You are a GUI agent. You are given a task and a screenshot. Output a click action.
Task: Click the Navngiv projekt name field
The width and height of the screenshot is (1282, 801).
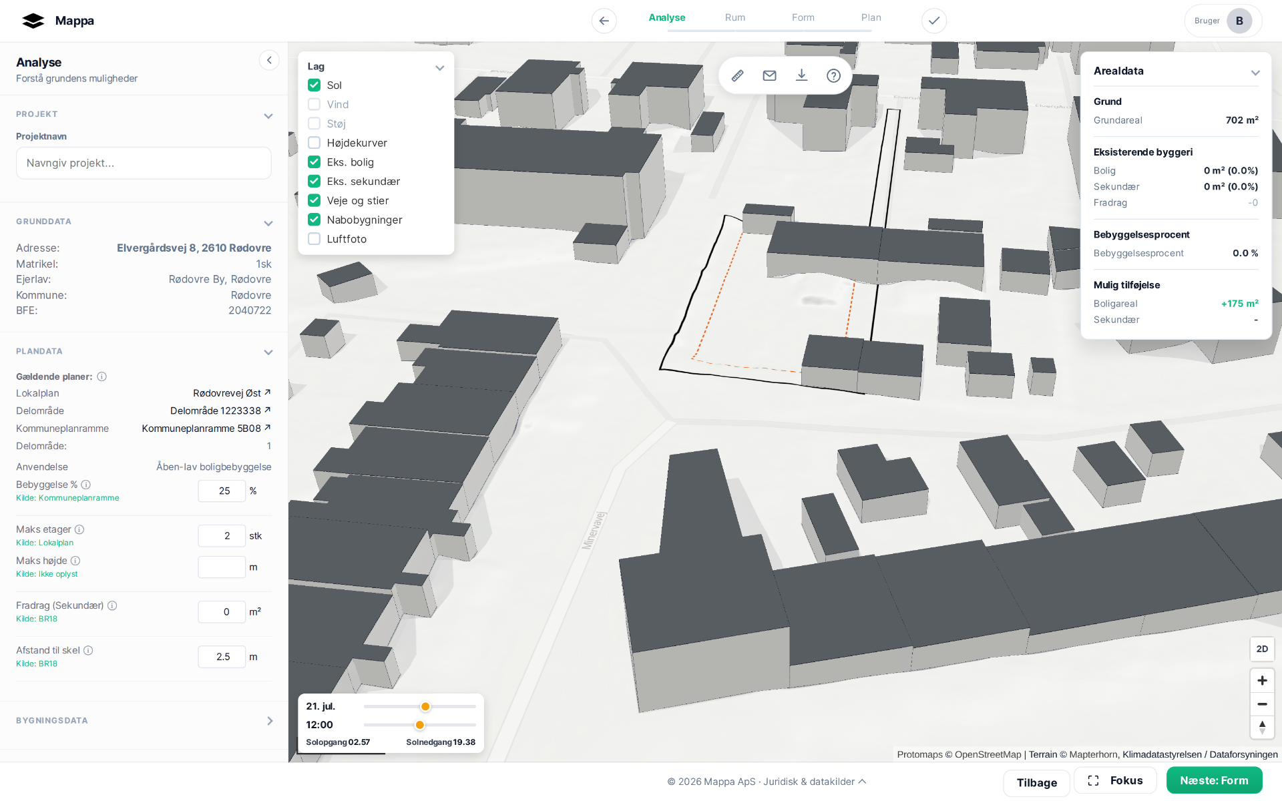[x=144, y=163]
